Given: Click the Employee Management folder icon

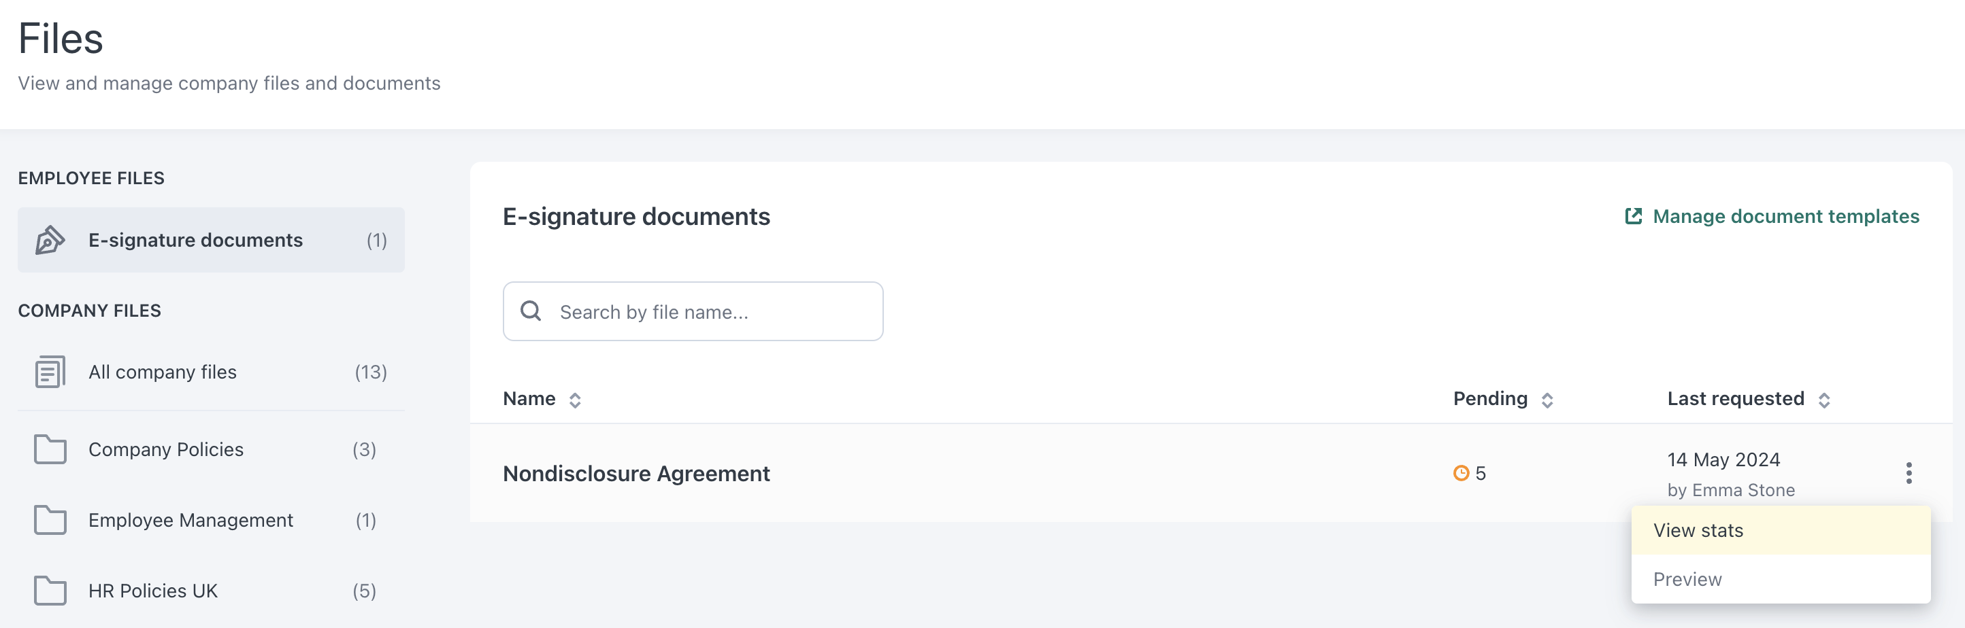Looking at the screenshot, I should (49, 521).
